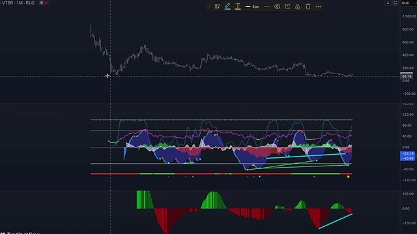Click the market status icon beside RUS
Viewport: 417px width, 234px height.
[x=41, y=3]
